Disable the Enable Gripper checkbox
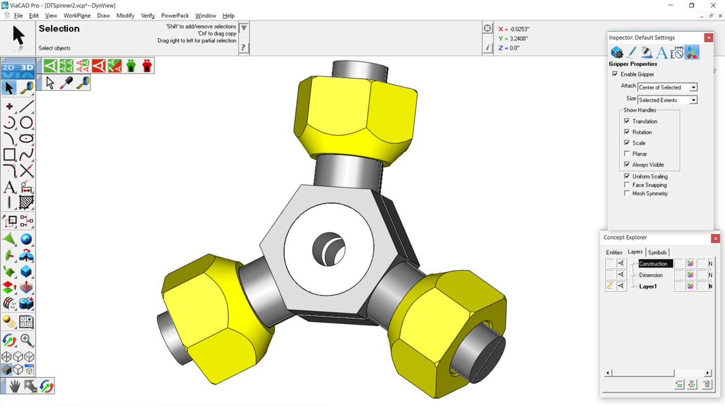Viewport: 725px width, 407px height. pyautogui.click(x=615, y=74)
